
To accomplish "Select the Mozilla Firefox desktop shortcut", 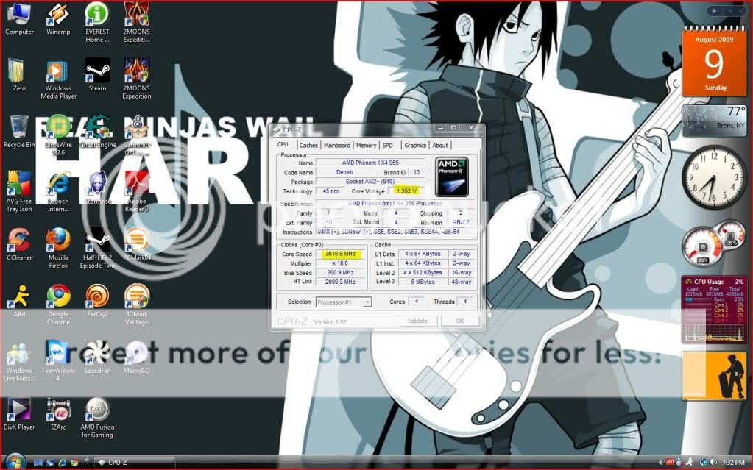I will coord(58,248).
